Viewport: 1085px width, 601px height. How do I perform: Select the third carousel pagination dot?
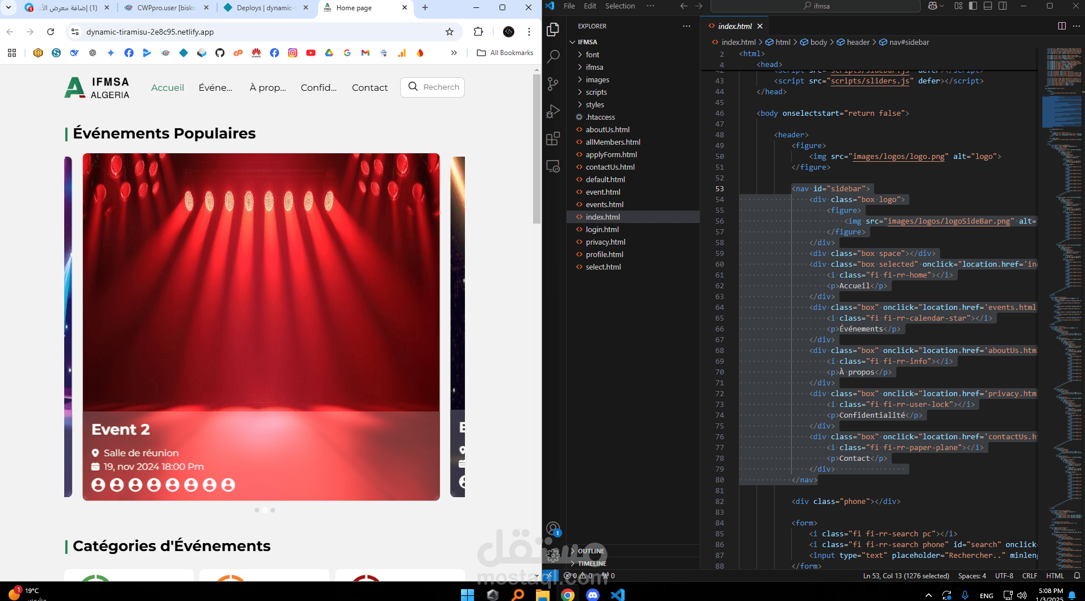[x=273, y=510]
